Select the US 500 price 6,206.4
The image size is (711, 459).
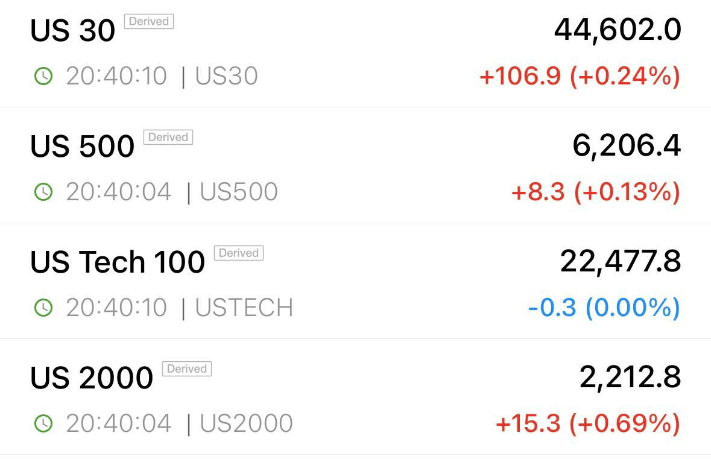coord(627,146)
